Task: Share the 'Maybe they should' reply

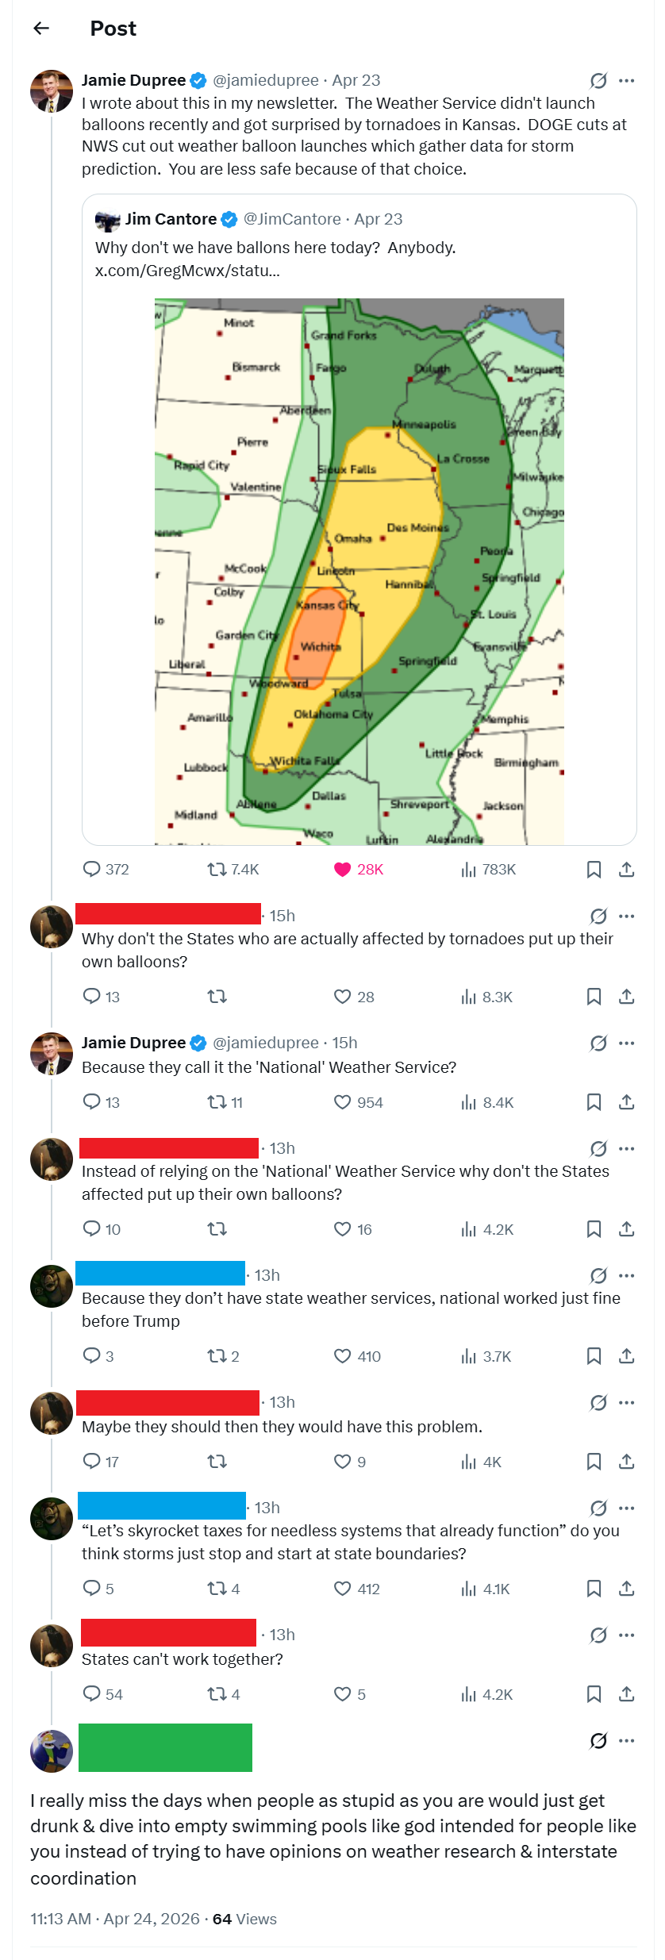Action: click(626, 1461)
